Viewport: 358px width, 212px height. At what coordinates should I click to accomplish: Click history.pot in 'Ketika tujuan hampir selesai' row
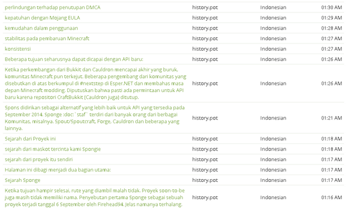click(x=205, y=197)
